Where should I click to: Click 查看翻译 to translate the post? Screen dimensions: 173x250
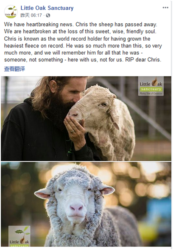[14, 69]
